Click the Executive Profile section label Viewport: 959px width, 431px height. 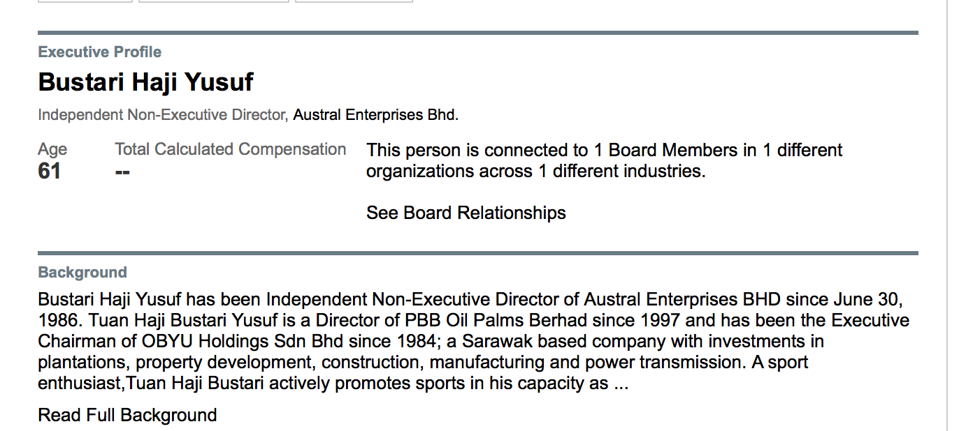pos(100,52)
